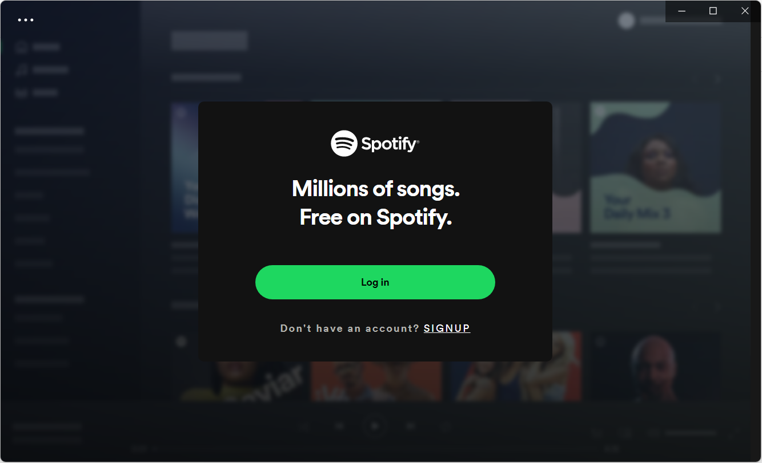Screen dimensions: 762x463
Task: Open the first blurred mix card on left
Action: [185, 168]
